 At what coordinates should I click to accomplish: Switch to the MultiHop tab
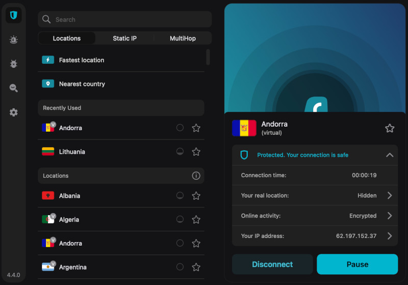[183, 38]
